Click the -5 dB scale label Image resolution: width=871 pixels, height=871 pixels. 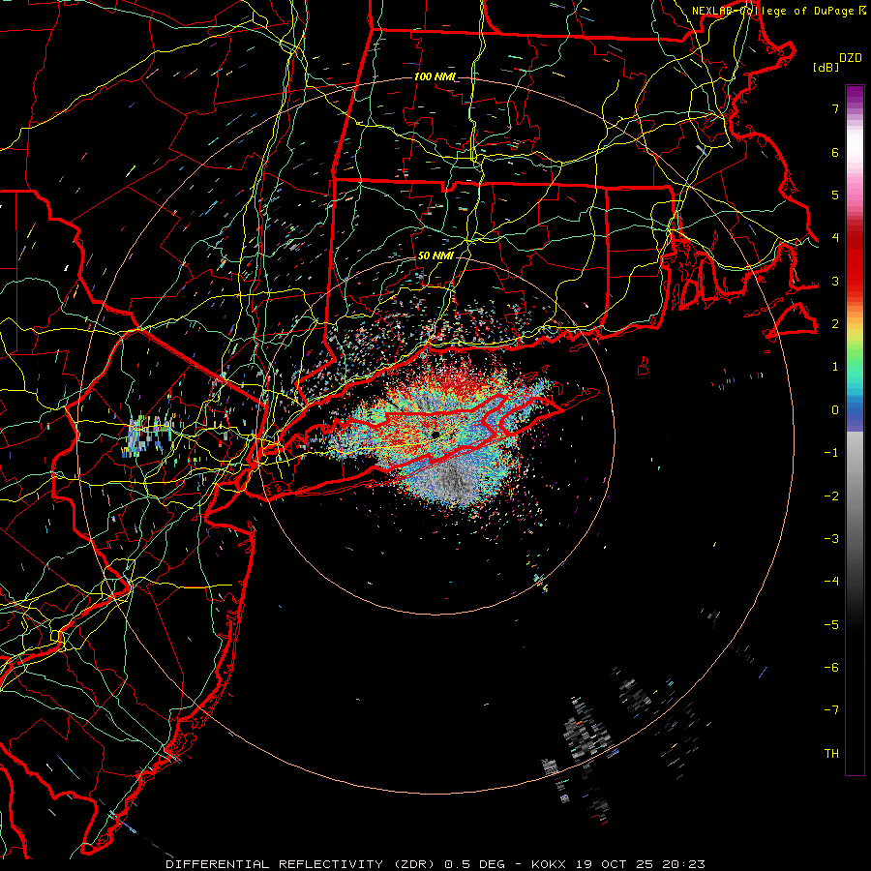pyautogui.click(x=831, y=625)
